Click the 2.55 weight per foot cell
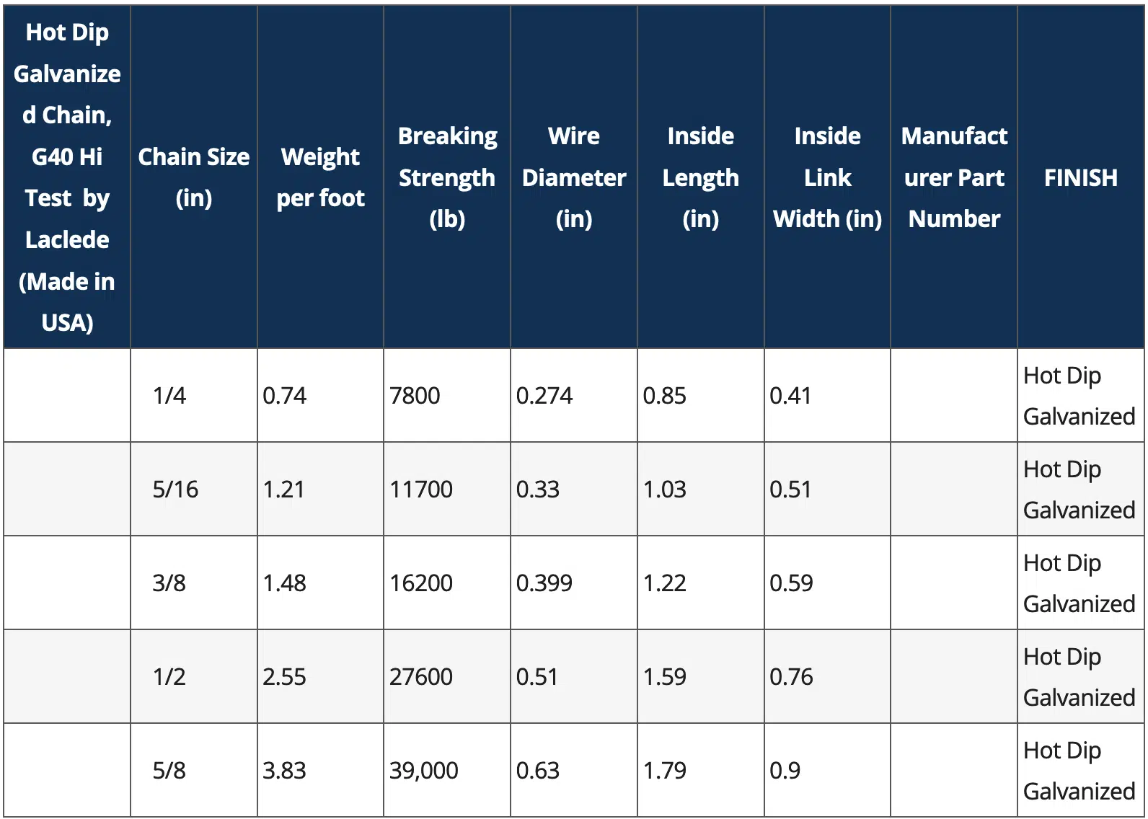 click(x=284, y=677)
